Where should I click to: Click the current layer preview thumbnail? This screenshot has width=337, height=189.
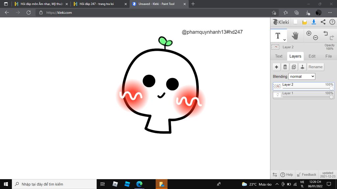[275, 47]
